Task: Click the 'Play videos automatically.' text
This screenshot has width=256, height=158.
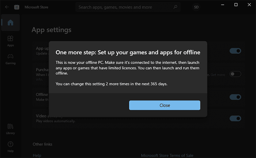Action: coord(56,121)
